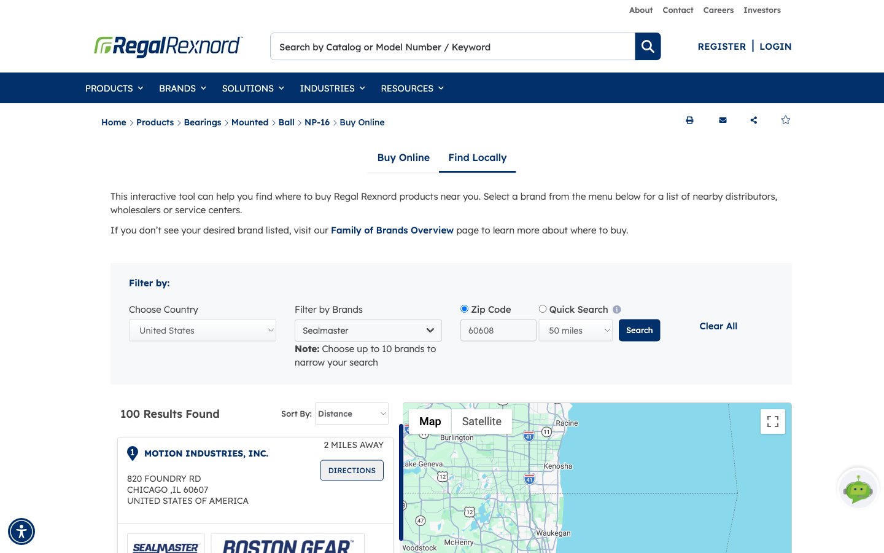Screen dimensions: 884x553
Task: Print this page using printer icon
Action: pyautogui.click(x=689, y=120)
